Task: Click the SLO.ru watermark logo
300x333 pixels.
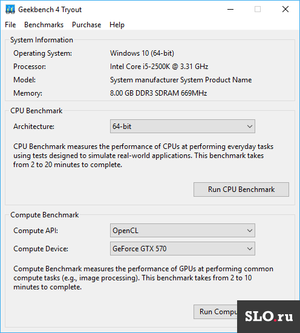Action: pos(269,317)
